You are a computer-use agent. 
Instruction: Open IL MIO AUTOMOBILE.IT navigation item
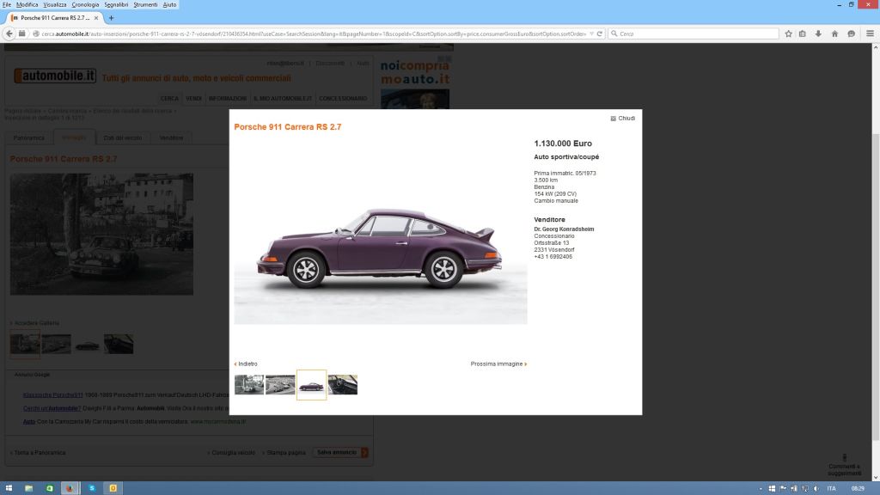(x=283, y=99)
